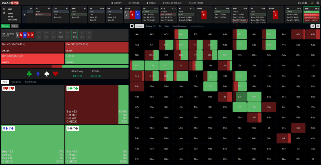
Task: Click Bet 16.1 (50% Pot) action box
Action: tap(97, 47)
